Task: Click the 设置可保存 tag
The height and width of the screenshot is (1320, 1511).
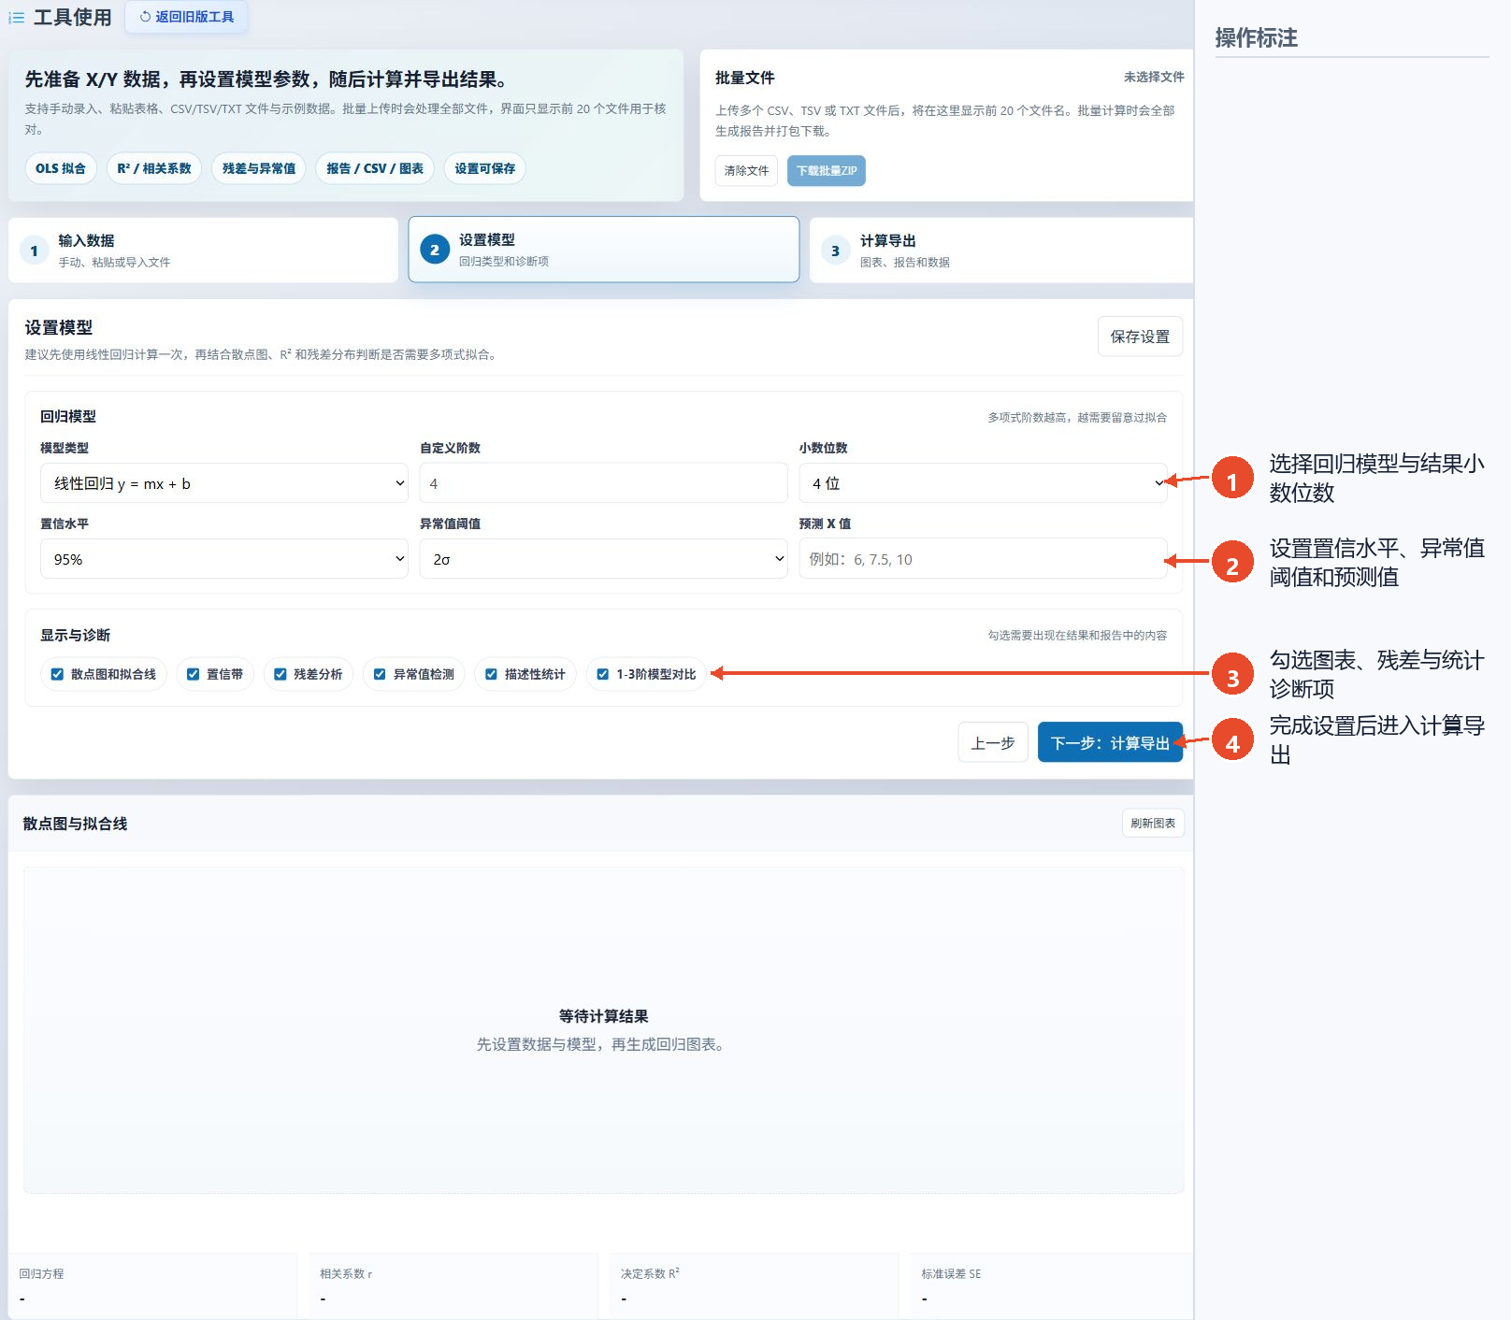Action: pos(485,168)
